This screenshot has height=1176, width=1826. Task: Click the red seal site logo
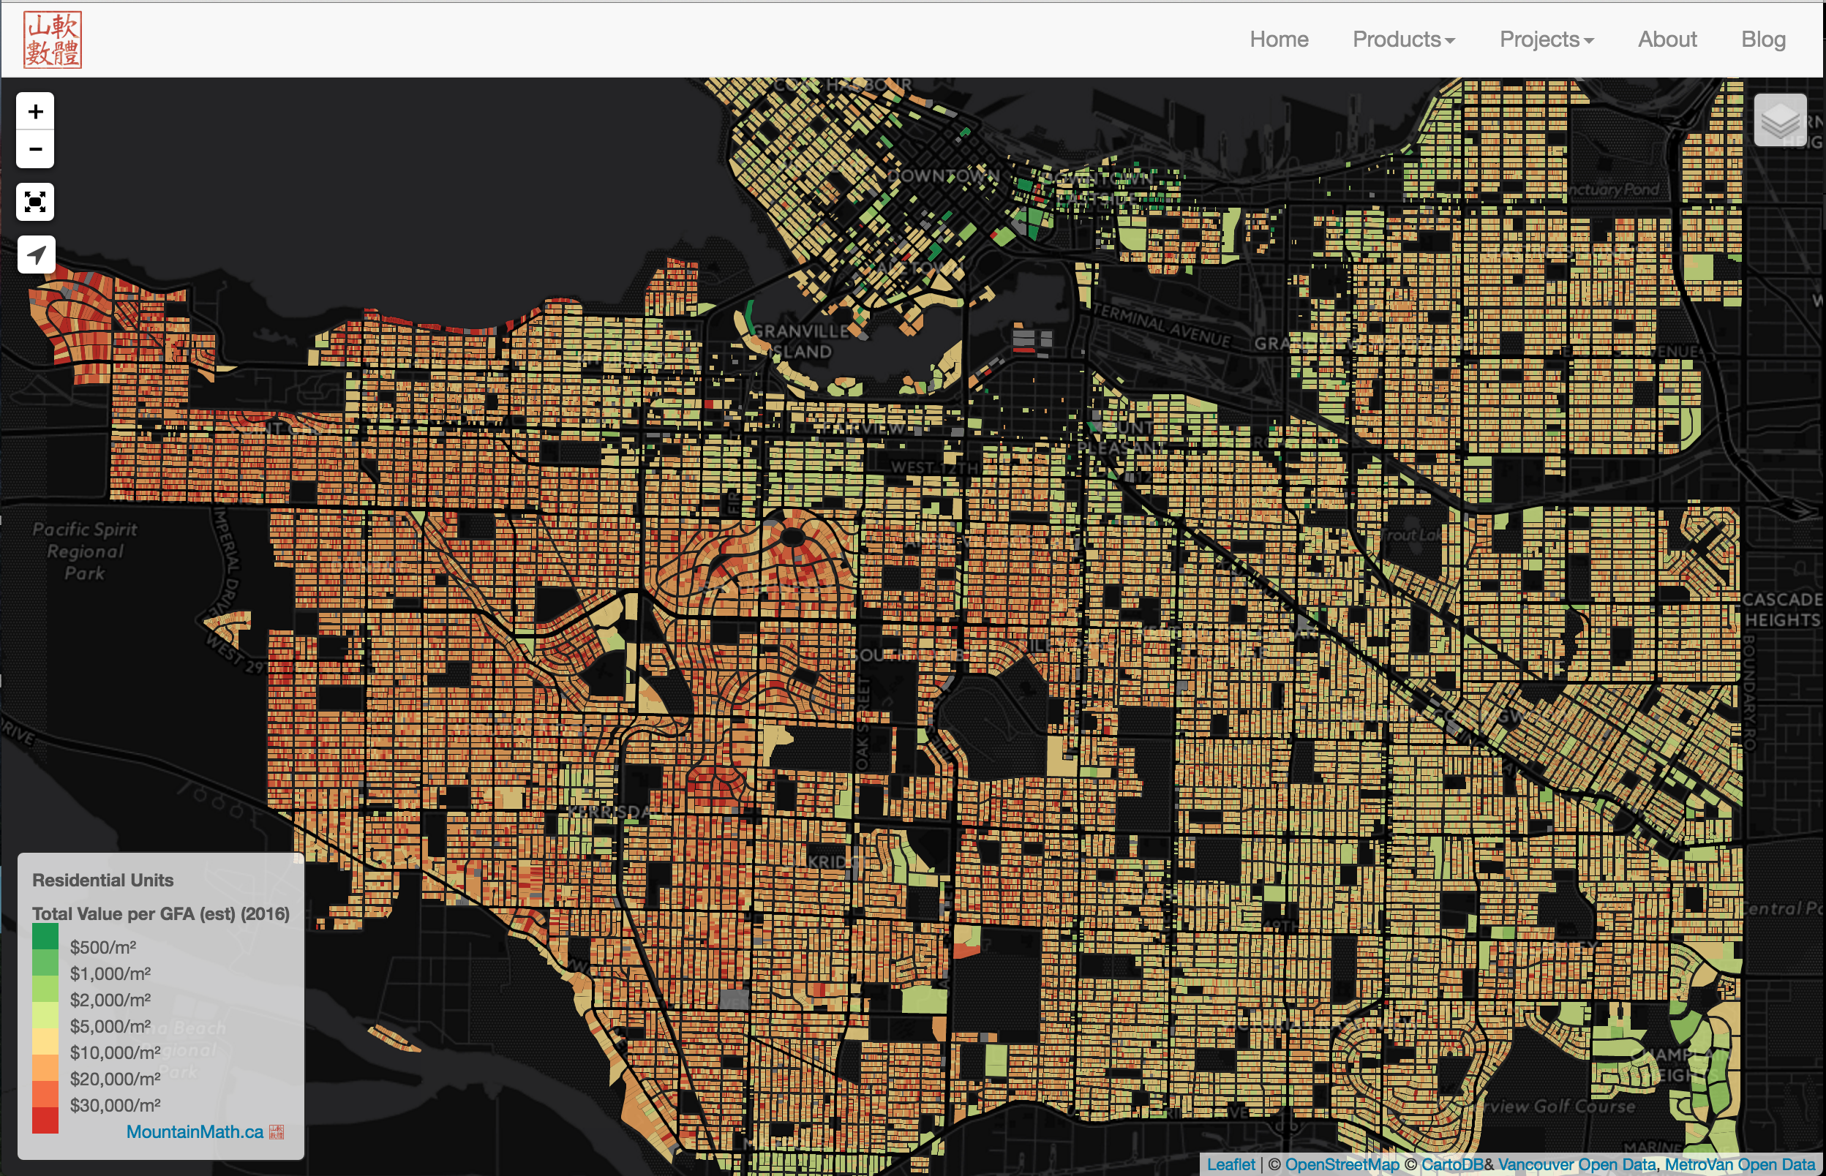pos(53,39)
